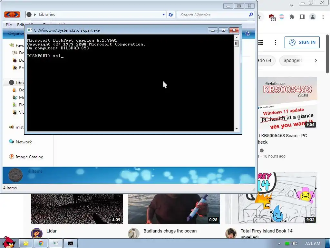Image resolution: width=330 pixels, height=248 pixels.
Task: Open the KB5005463 Scam video thumbnail
Action: point(287,103)
